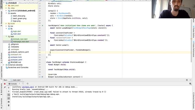This screenshot has height=110, width=195.
Task: Expand the build folder
Action: coord(6,24)
